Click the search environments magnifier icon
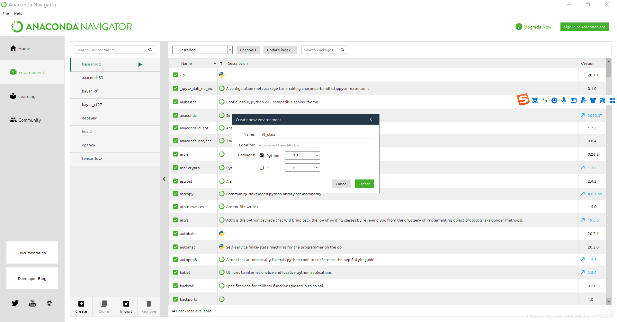Image resolution: width=617 pixels, height=322 pixels. pos(150,50)
